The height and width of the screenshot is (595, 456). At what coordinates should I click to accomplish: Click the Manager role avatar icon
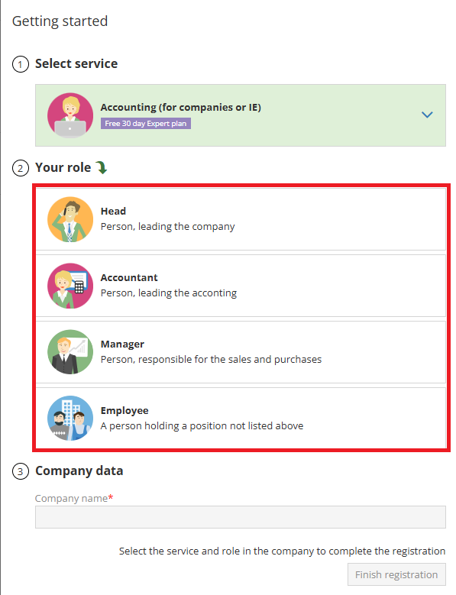(70, 352)
